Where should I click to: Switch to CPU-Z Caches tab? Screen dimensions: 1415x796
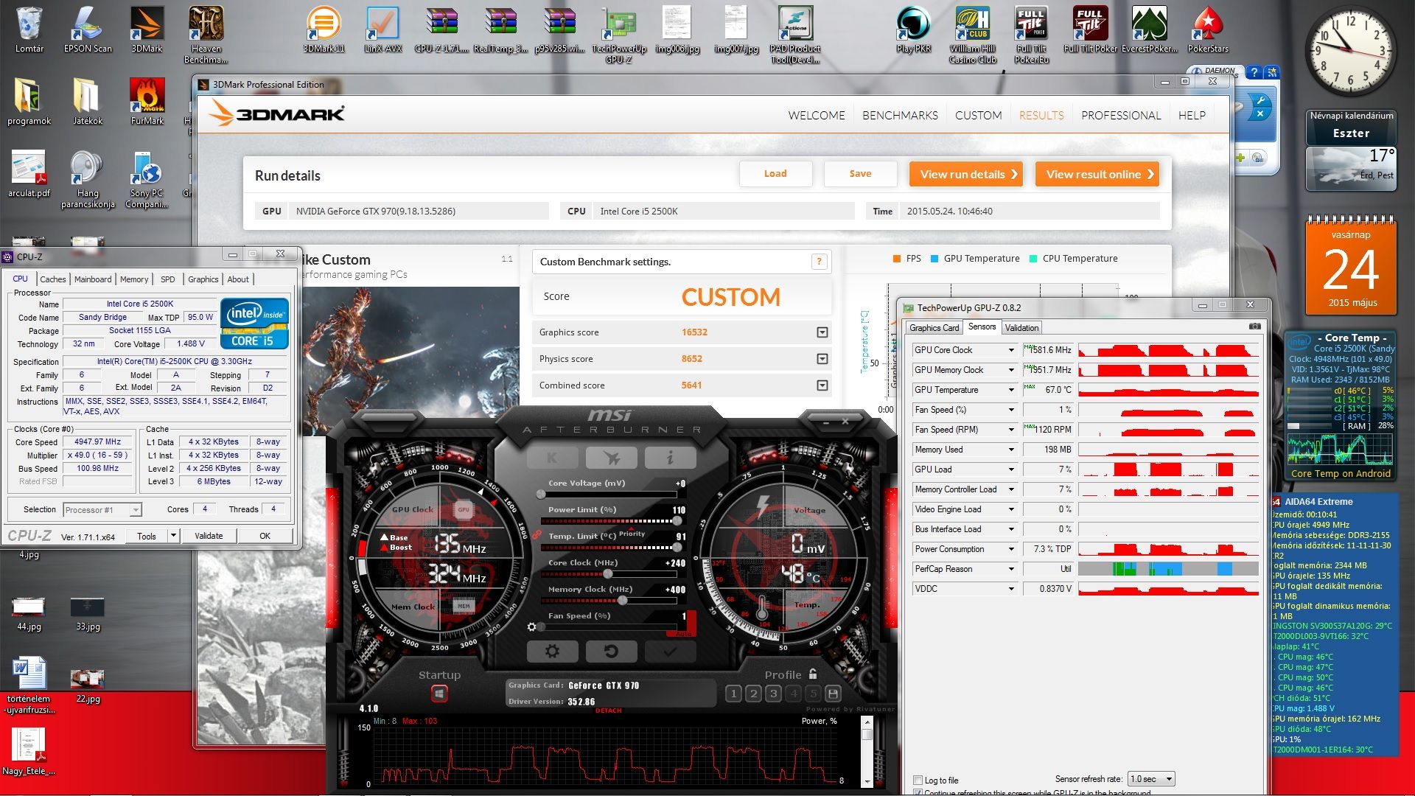pos(53,279)
